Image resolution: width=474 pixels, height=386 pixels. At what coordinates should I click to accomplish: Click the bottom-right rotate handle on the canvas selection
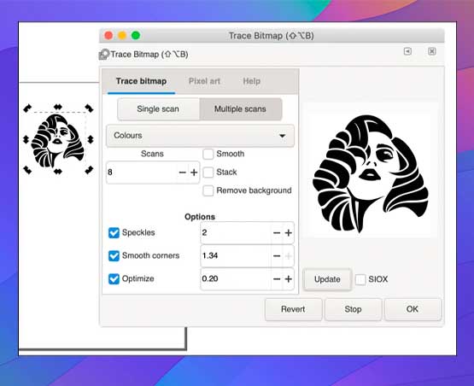pos(89,170)
